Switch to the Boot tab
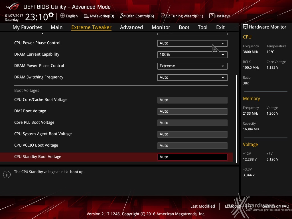Screen dimensions: 292x219 (184, 27)
